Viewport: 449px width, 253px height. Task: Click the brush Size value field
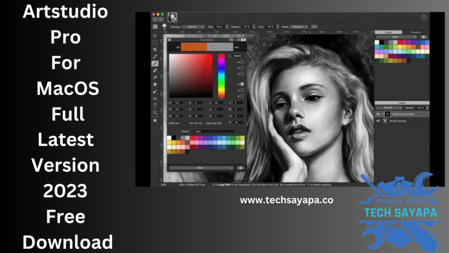220,27
